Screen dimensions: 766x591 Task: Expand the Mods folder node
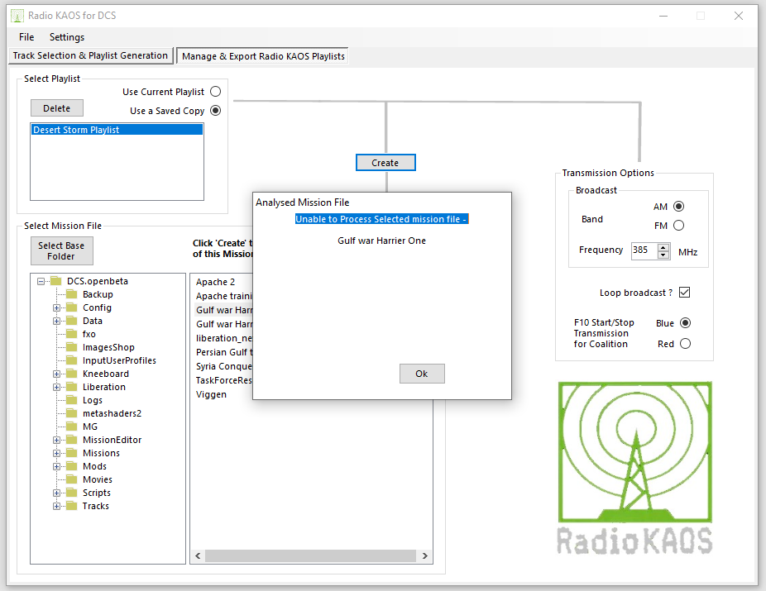(57, 466)
